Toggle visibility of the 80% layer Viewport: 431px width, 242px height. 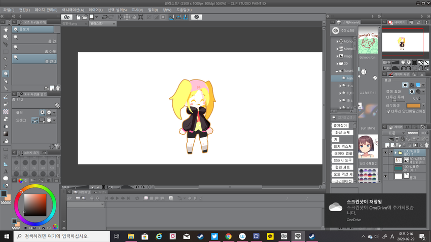(385, 160)
